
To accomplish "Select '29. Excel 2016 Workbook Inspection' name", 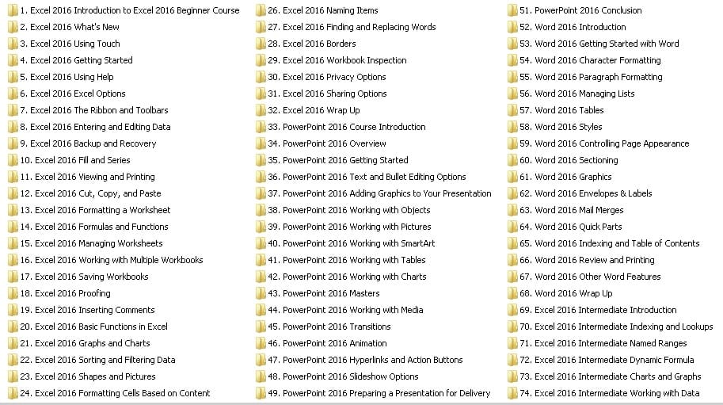I will pos(337,60).
